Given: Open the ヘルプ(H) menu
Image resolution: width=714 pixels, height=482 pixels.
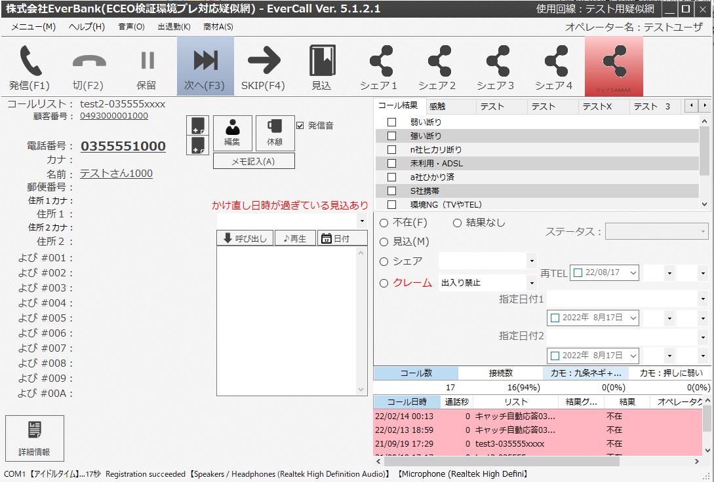Looking at the screenshot, I should [87, 27].
